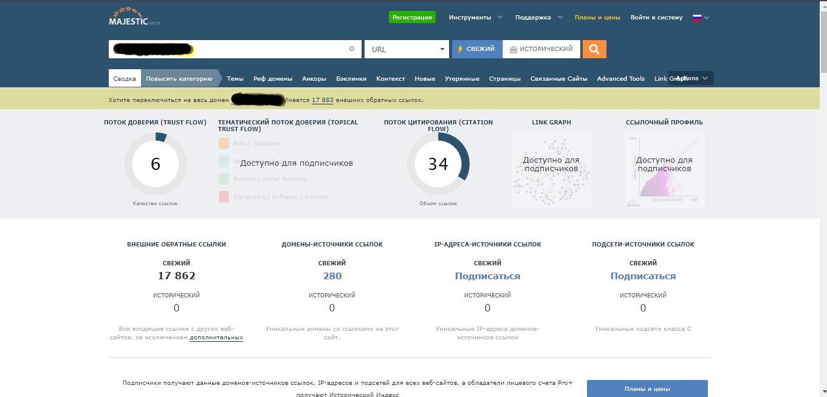Open the Анкоры tab
This screenshot has height=397, width=827.
314,79
